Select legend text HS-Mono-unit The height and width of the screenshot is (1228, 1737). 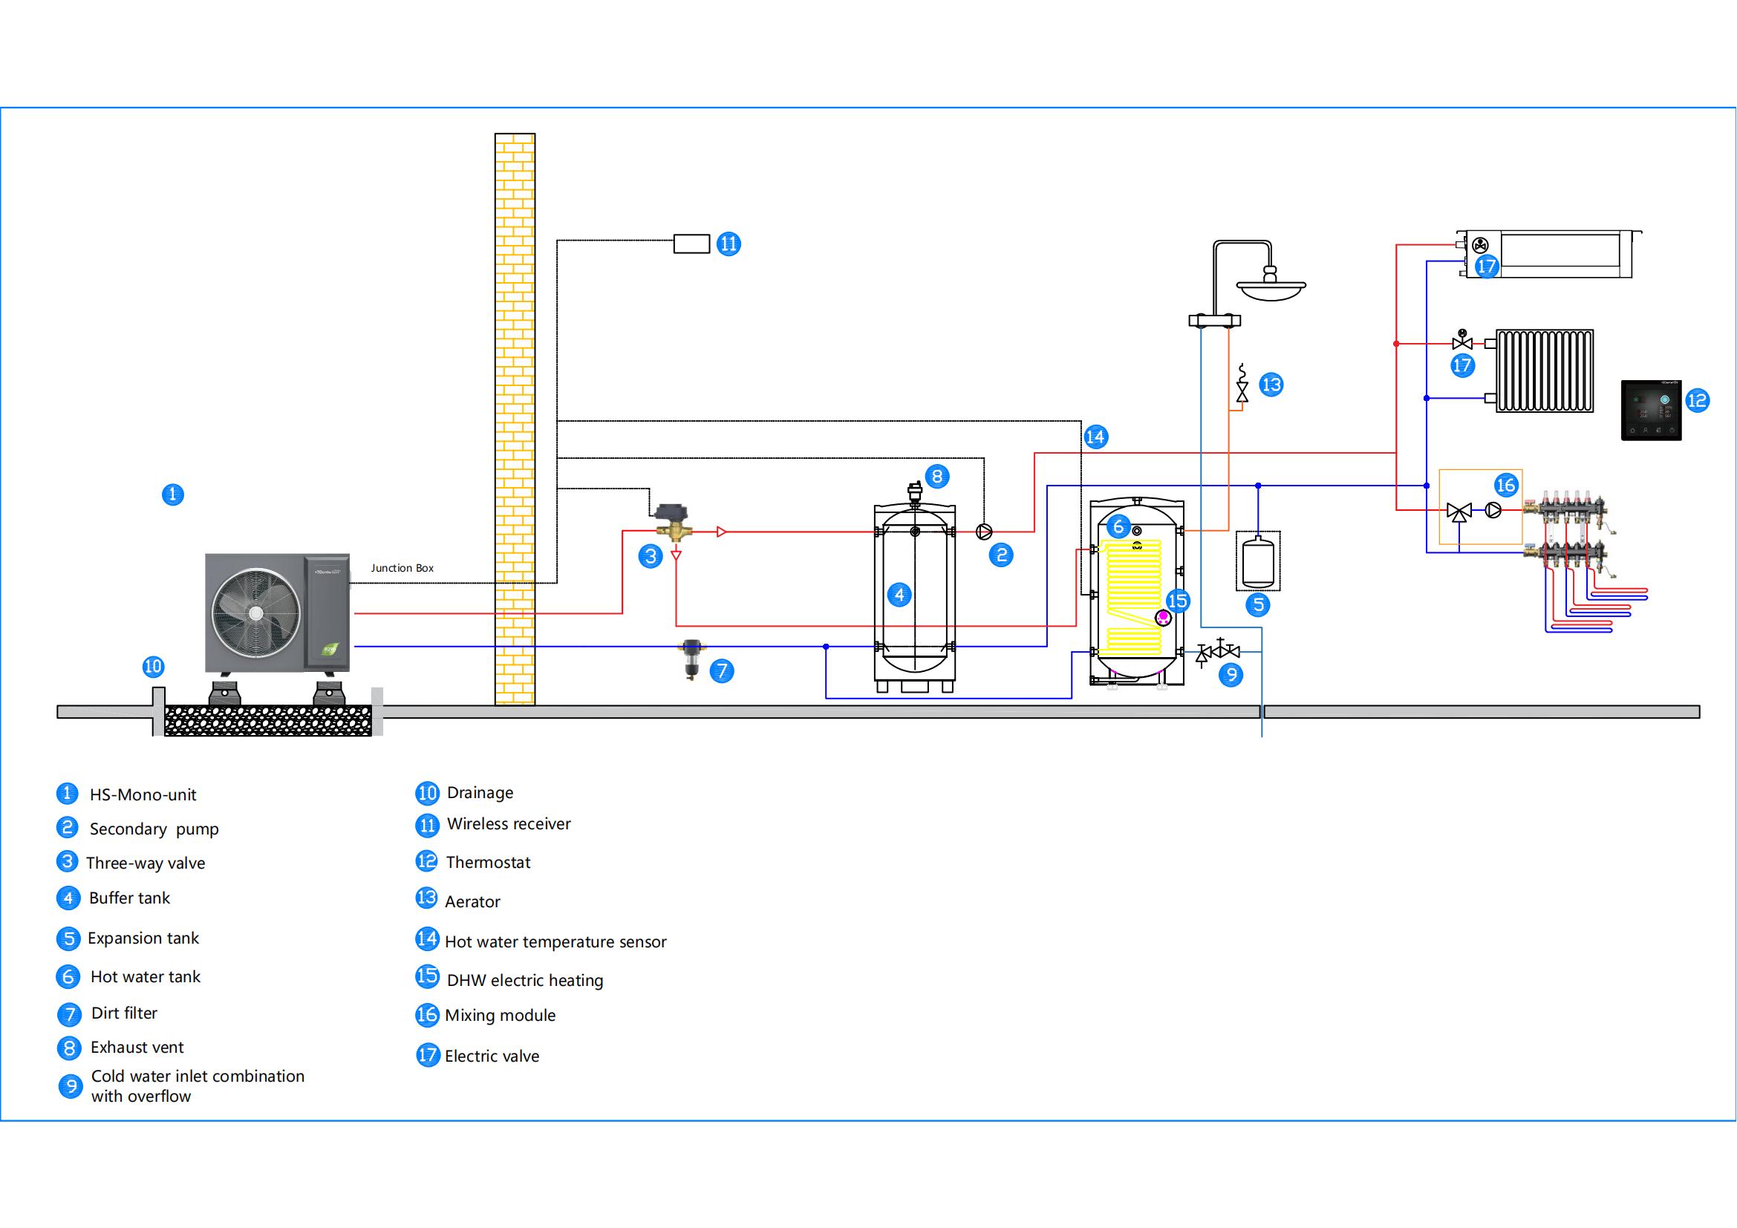pyautogui.click(x=143, y=794)
